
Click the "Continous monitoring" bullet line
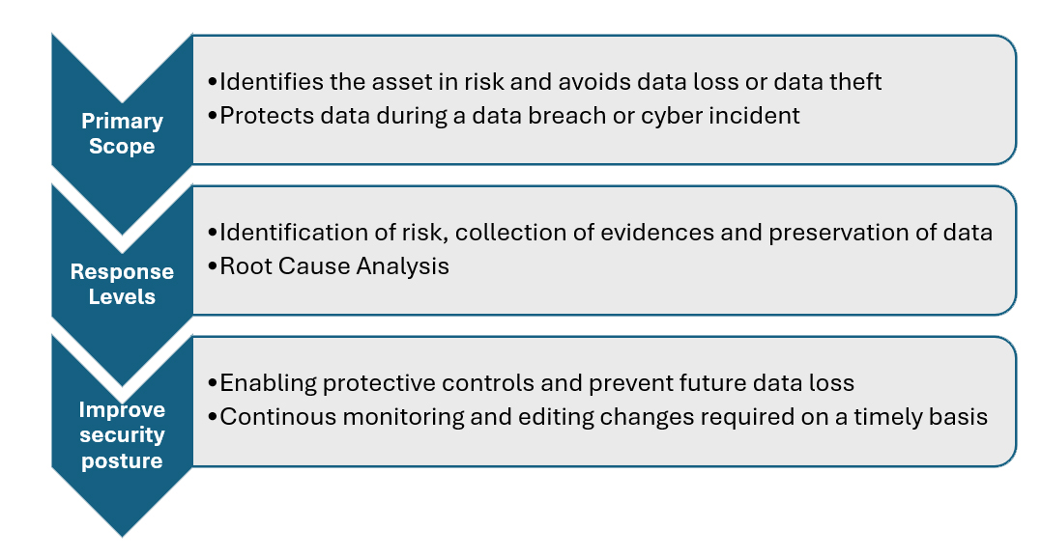tap(597, 417)
